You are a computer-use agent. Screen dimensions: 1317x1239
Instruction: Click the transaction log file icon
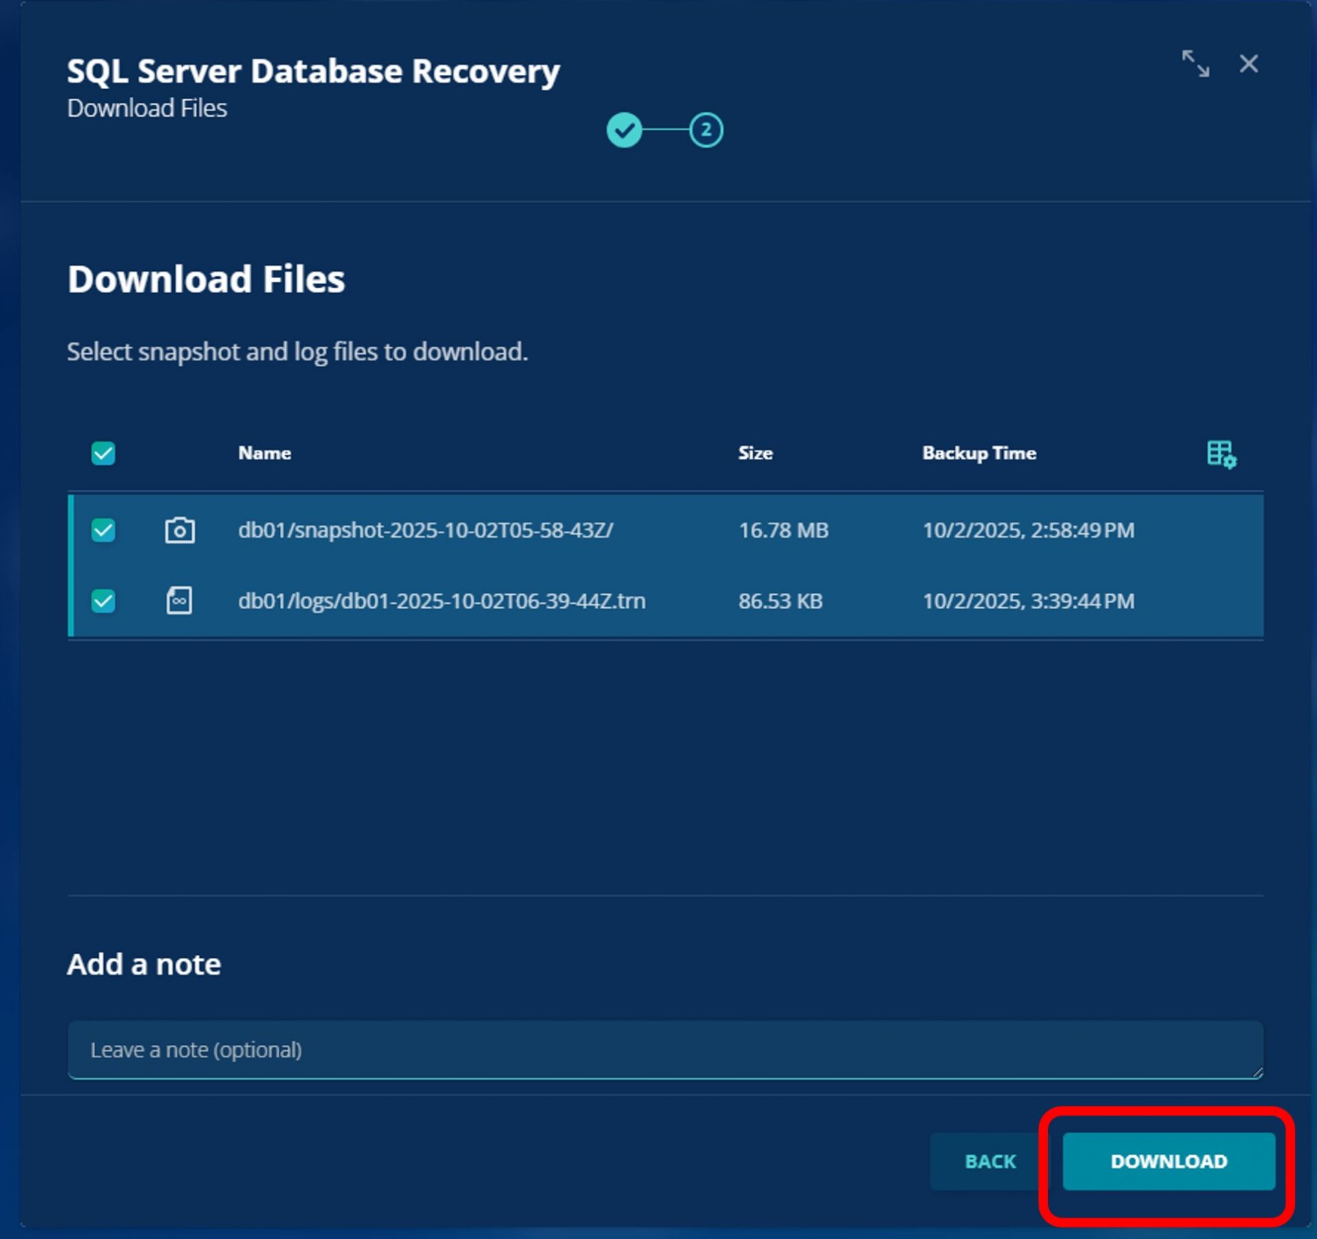tap(179, 601)
